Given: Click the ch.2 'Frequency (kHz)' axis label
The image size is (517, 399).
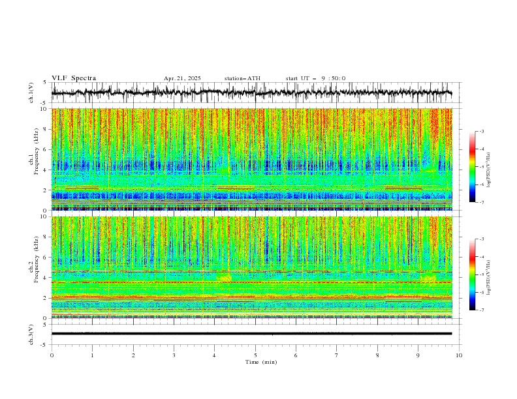Looking at the screenshot, I should pos(37,259).
